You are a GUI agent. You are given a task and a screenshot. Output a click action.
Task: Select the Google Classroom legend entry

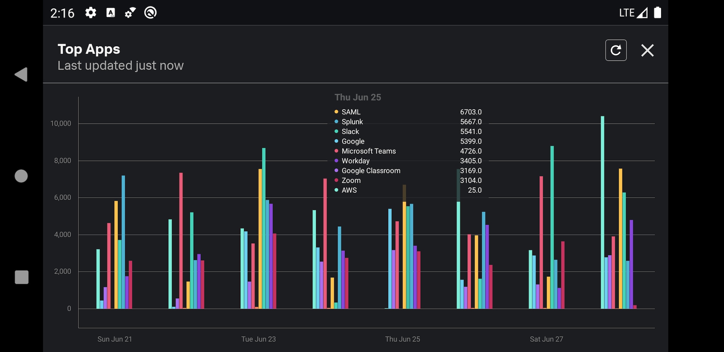coord(408,171)
